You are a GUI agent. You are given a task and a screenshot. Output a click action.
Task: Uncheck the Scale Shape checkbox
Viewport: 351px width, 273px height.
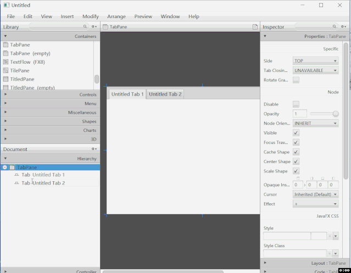[296, 171]
